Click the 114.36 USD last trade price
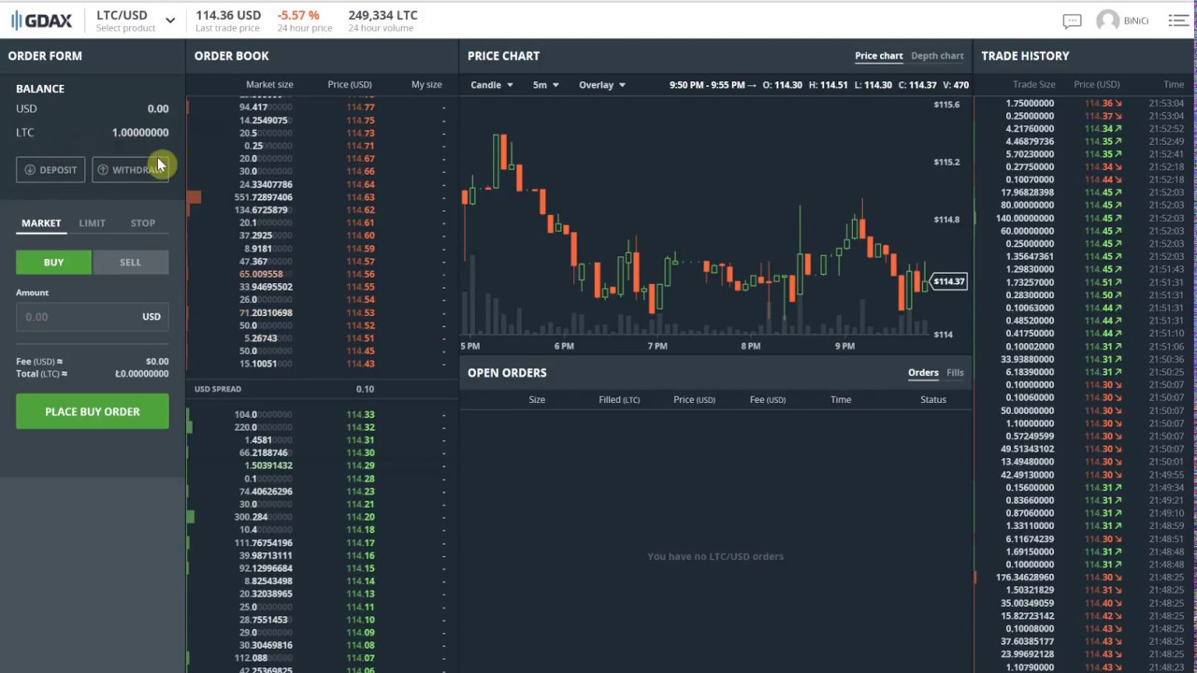This screenshot has width=1197, height=673. pyautogui.click(x=228, y=16)
